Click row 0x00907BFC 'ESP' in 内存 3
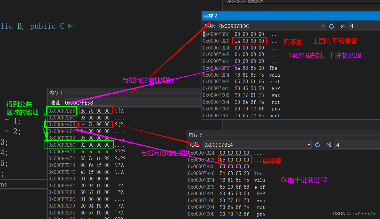Screen dimensions: 380x219 (226, 194)
